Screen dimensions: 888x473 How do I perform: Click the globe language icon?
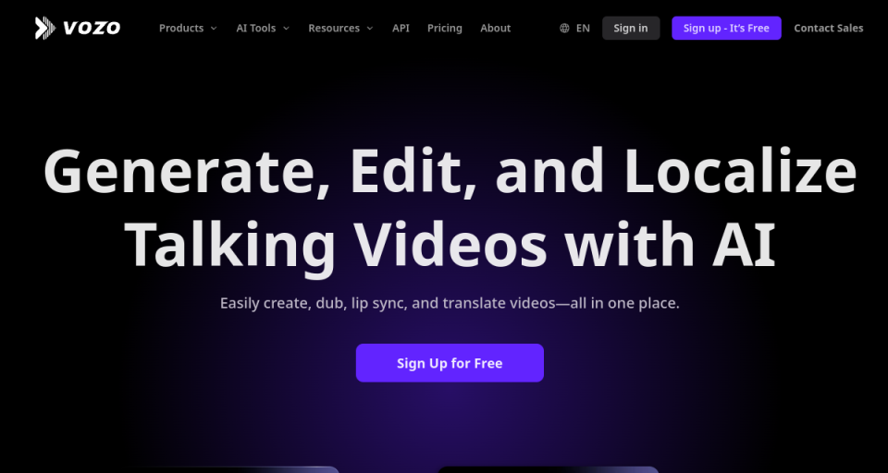564,29
